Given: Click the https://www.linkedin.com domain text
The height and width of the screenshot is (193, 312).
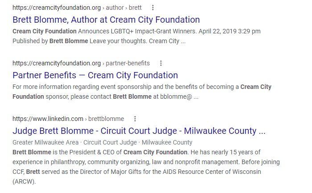Looking at the screenshot, I should click(x=48, y=119).
